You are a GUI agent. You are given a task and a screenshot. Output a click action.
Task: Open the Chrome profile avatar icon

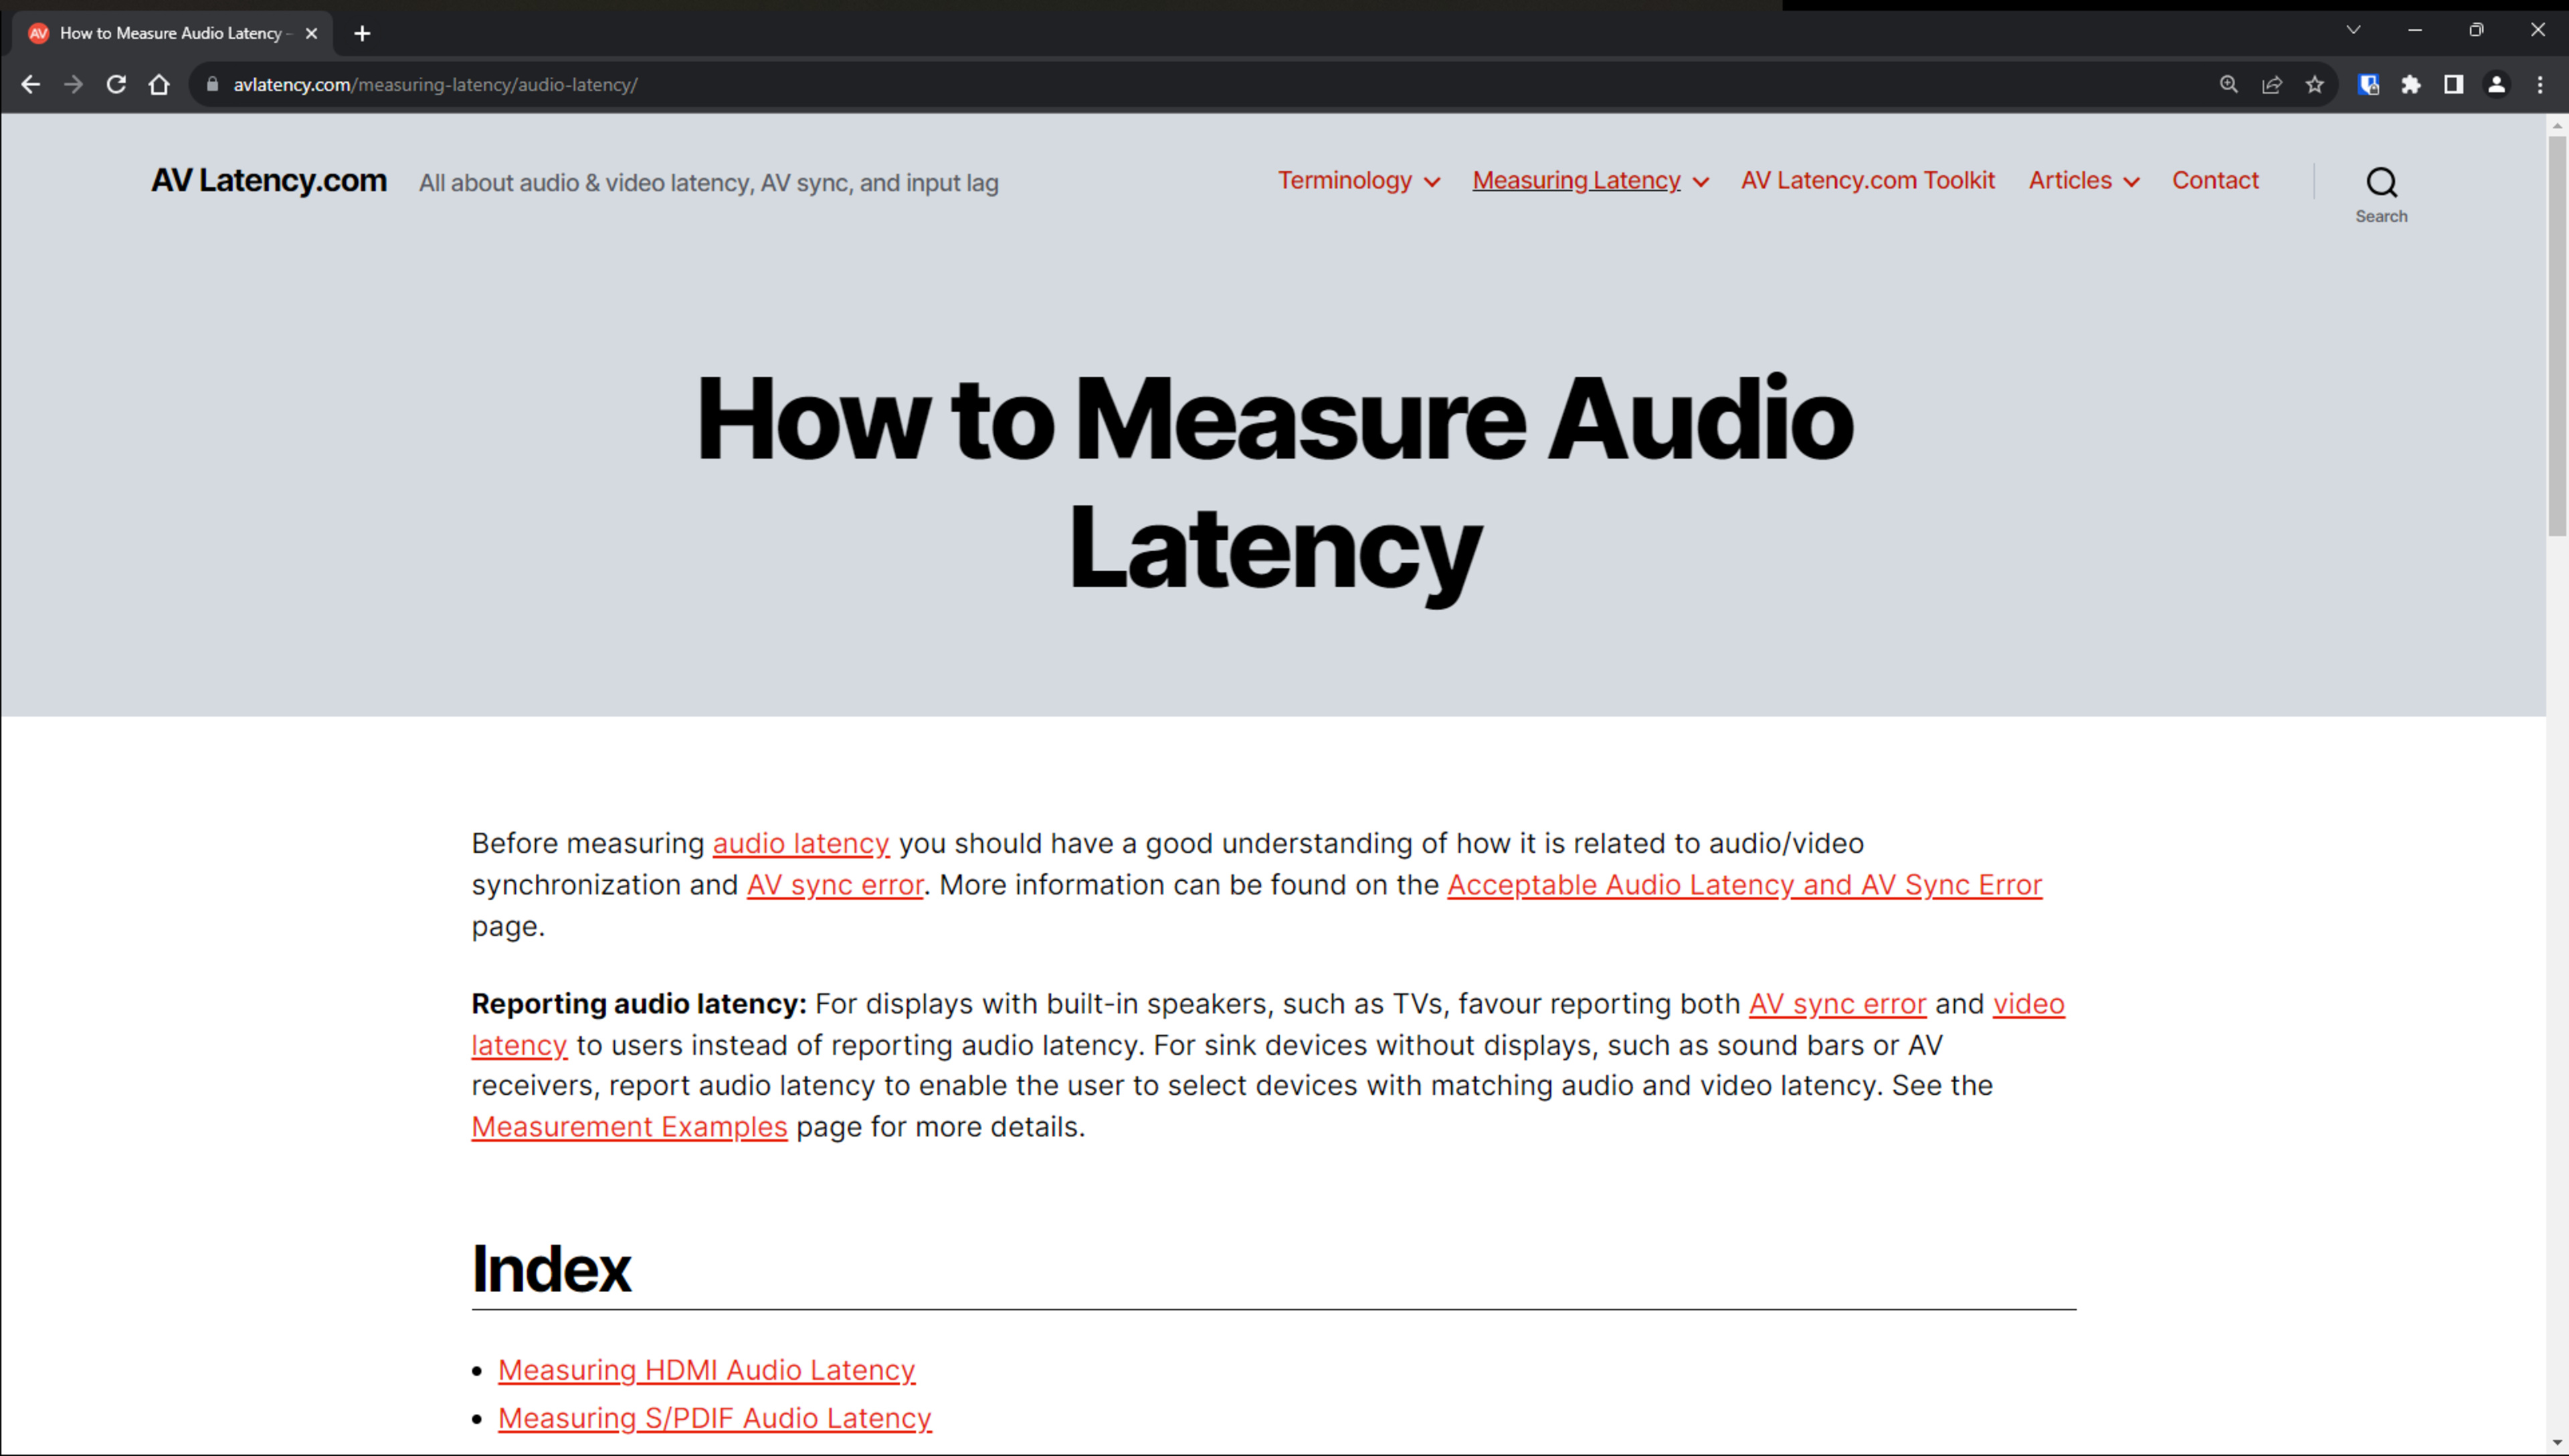(2497, 85)
